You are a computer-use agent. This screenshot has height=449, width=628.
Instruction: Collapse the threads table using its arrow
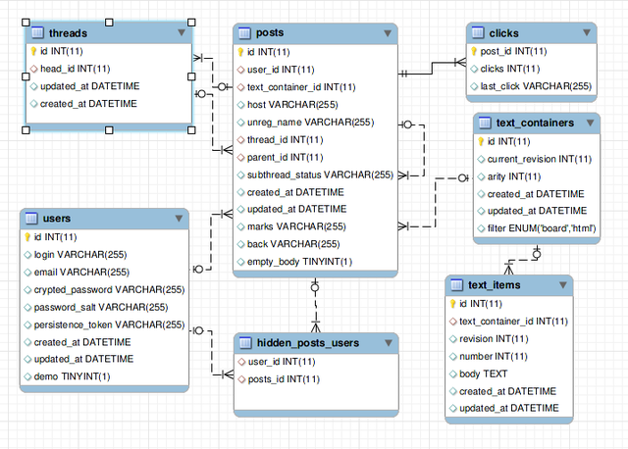click(x=181, y=33)
